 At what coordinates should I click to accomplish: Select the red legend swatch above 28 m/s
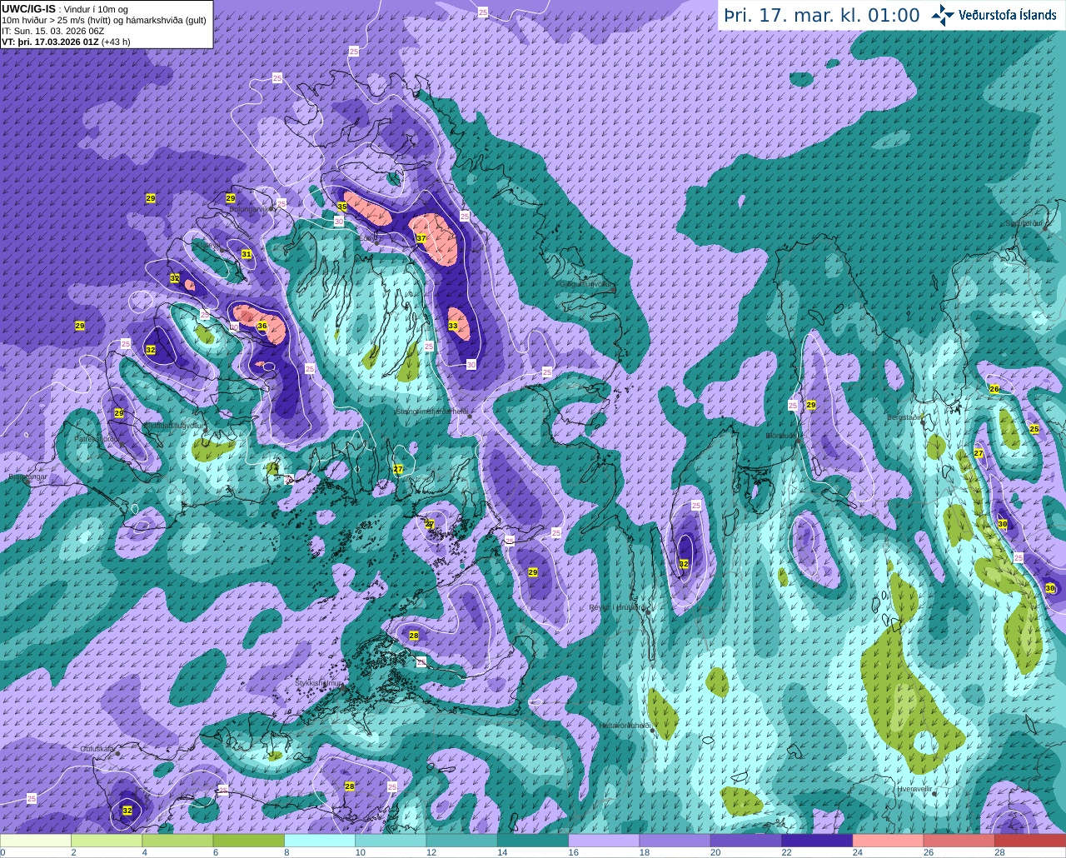pos(1030,841)
